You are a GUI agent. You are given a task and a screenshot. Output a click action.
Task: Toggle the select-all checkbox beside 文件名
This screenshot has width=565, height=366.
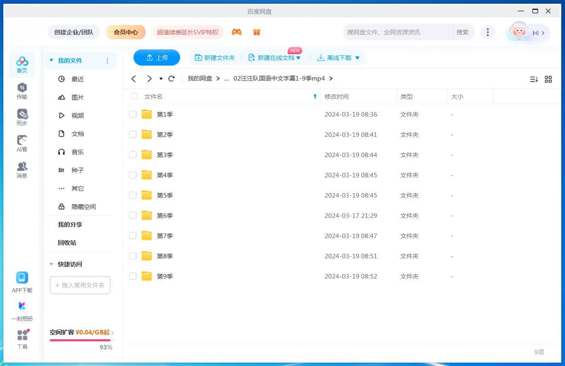click(134, 96)
